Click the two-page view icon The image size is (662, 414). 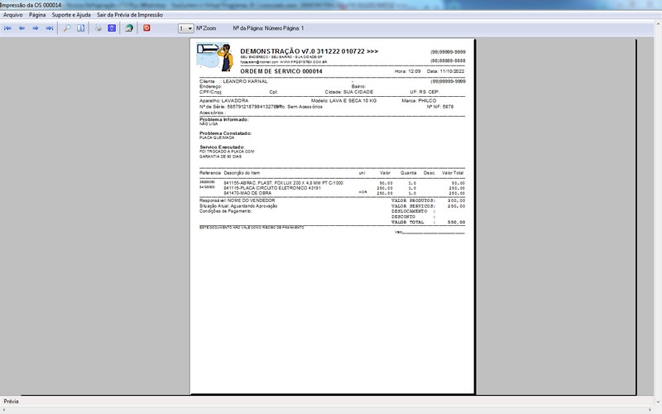pos(80,28)
